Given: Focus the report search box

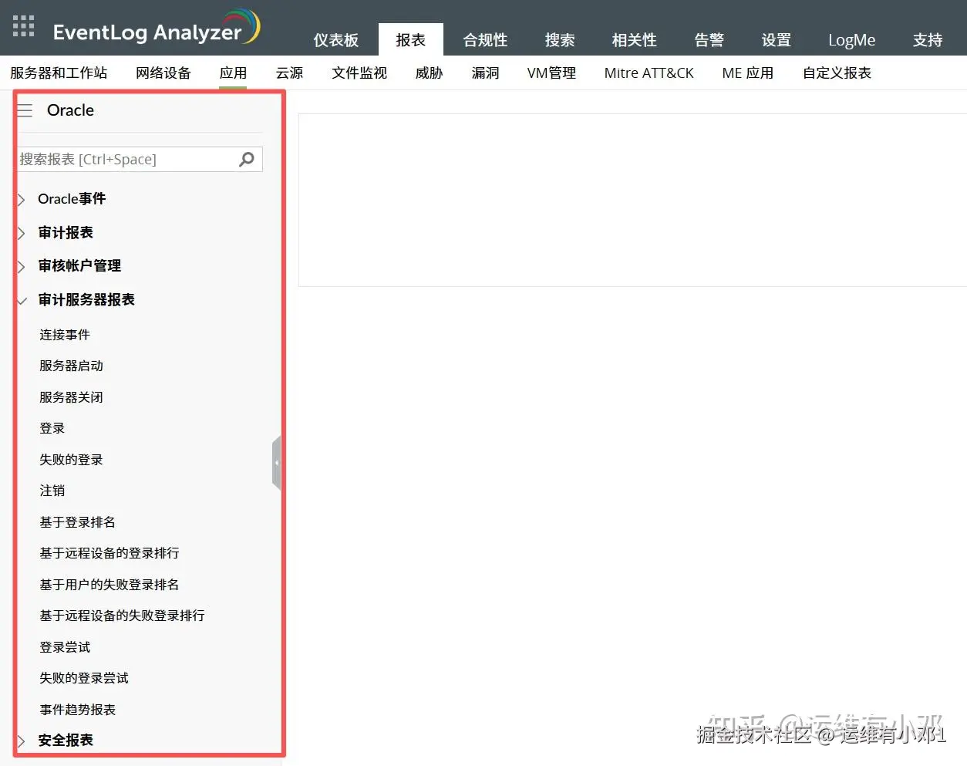Looking at the screenshot, I should click(140, 159).
